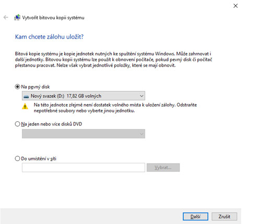Click the greyed-out 'Vybrat...' button
Image resolution: width=261 pixels, height=224 pixels.
click(163, 168)
